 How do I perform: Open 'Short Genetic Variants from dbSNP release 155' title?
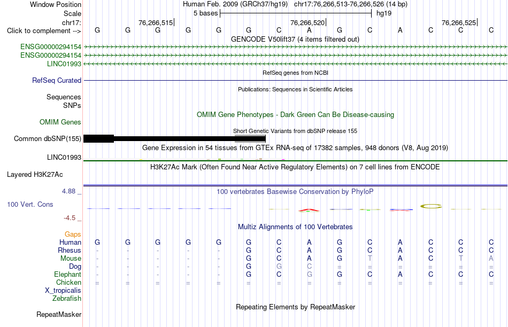click(x=295, y=131)
